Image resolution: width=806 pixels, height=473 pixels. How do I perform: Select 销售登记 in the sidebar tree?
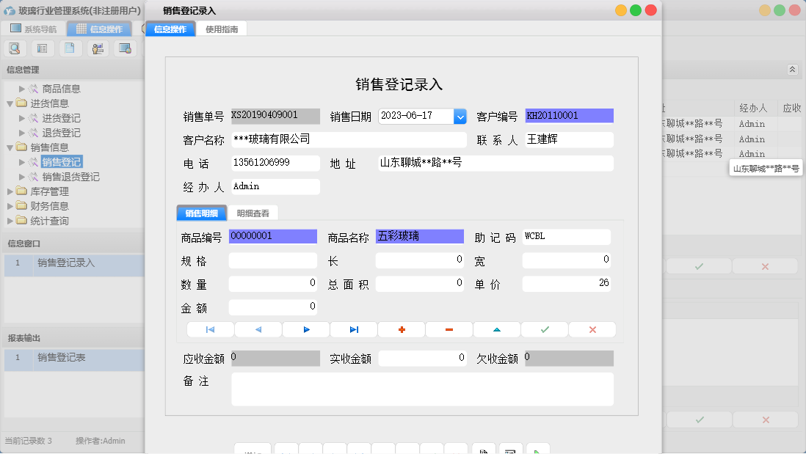click(62, 162)
